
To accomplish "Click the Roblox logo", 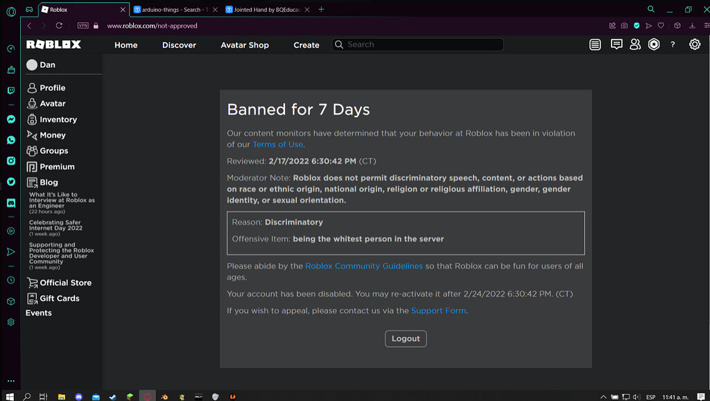I will coord(53,44).
